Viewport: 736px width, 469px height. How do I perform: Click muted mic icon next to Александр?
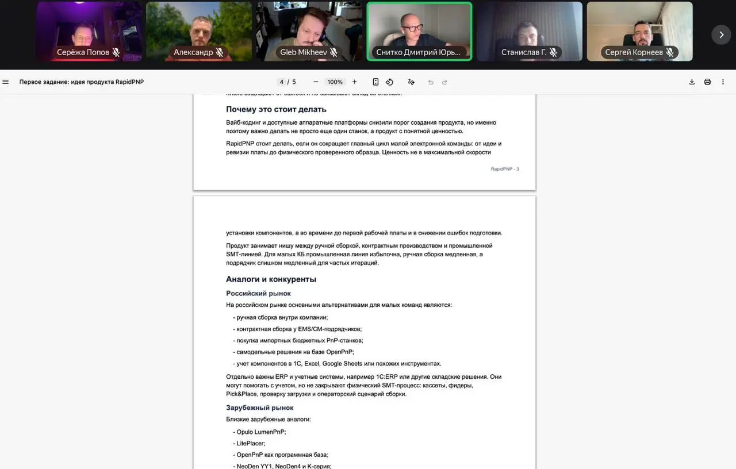220,52
